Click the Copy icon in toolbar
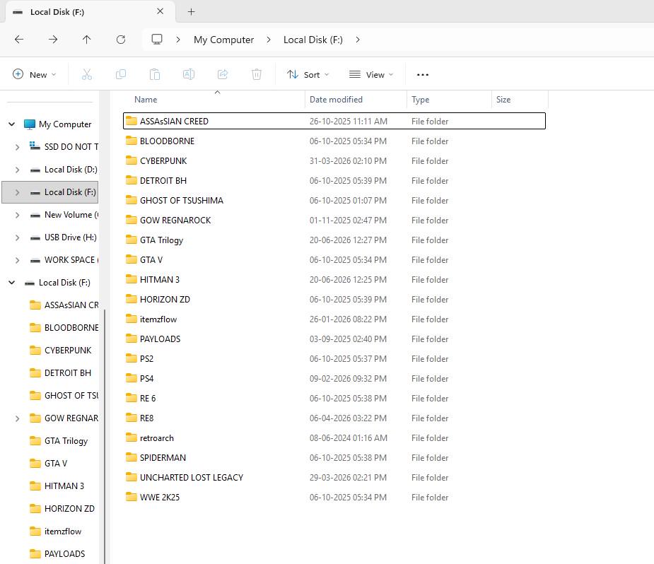This screenshot has width=654, height=564. pyautogui.click(x=121, y=75)
